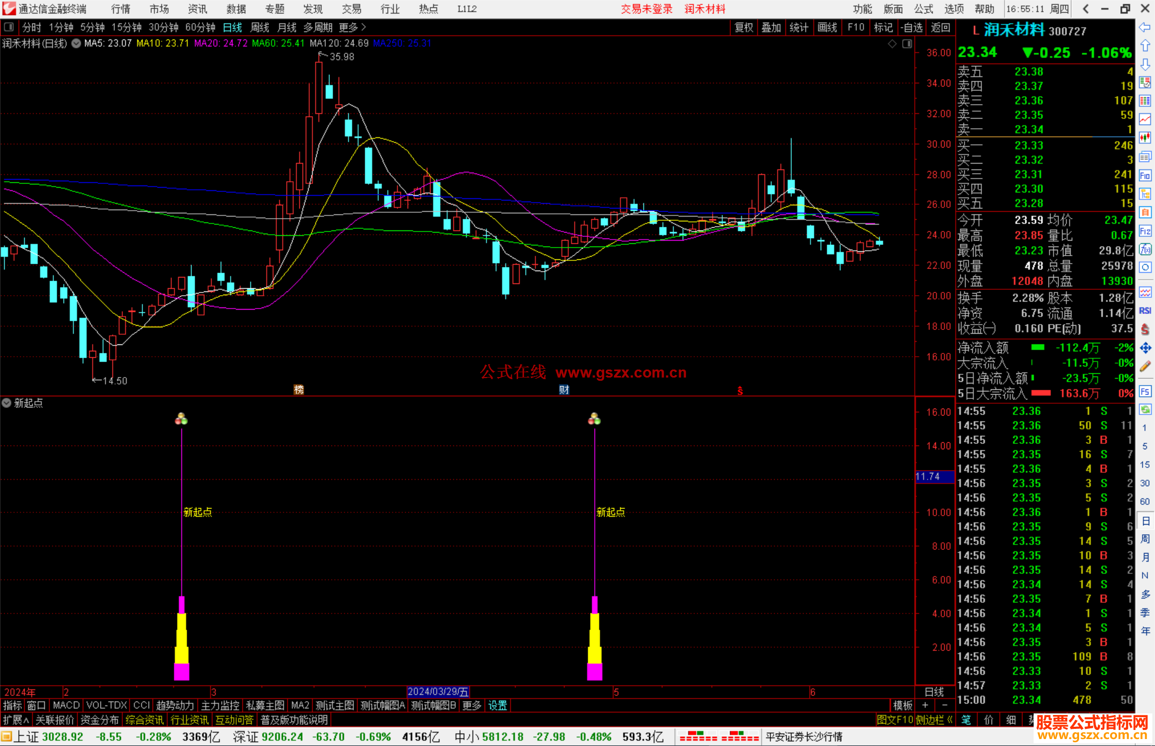Toggle the round button beside 润禾材料(日线)
1155x746 pixels.
[76, 43]
